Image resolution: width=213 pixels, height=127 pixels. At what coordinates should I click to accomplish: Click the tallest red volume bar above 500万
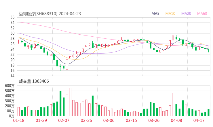tap(70, 102)
